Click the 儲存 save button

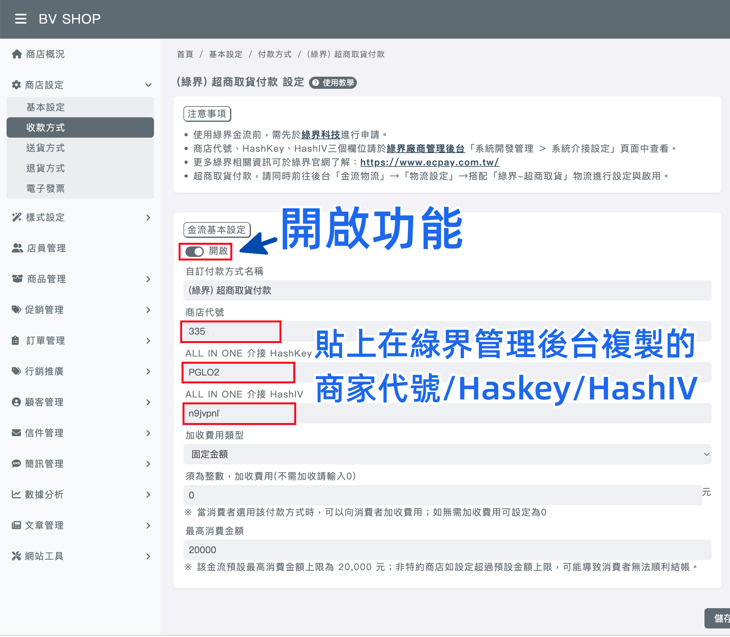pos(718,618)
